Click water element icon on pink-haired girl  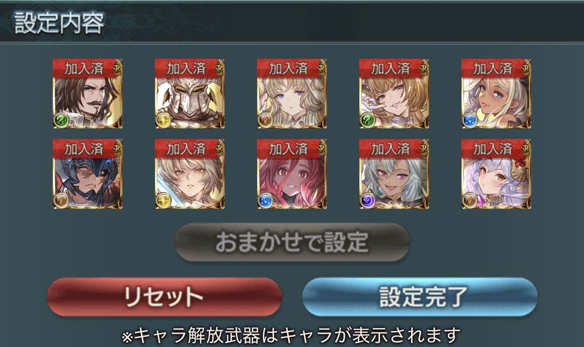point(266,200)
